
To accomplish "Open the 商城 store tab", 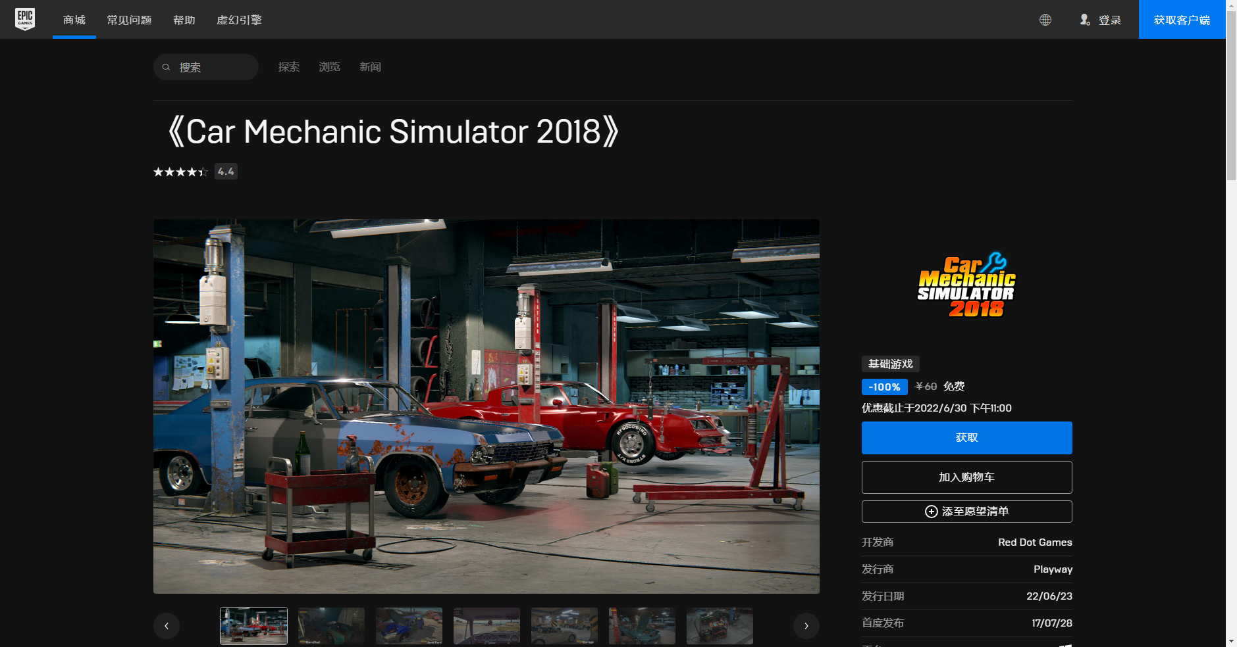I will (74, 20).
